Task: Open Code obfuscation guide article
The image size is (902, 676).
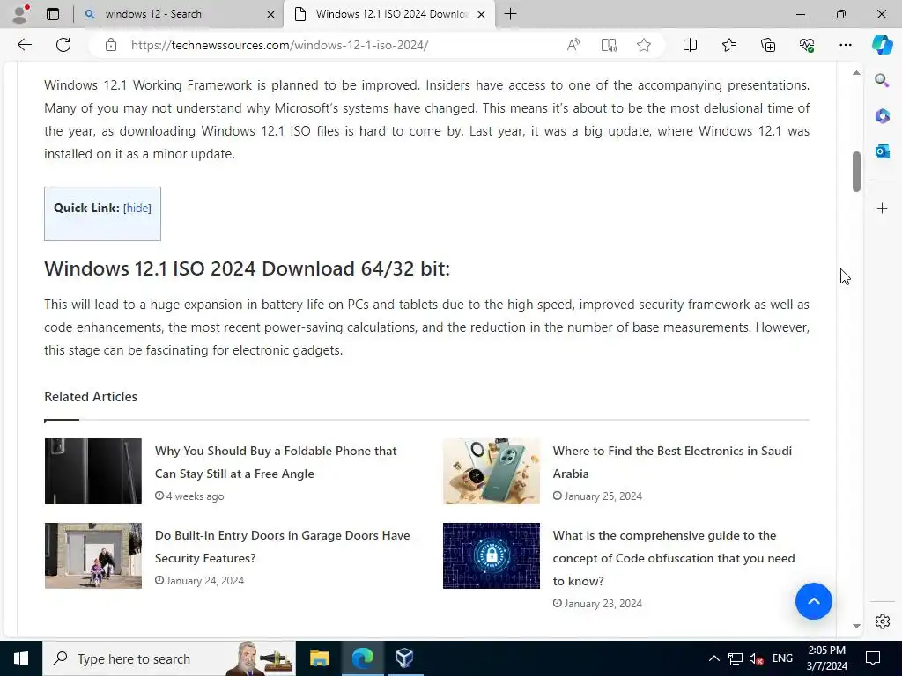Action: coord(674,558)
